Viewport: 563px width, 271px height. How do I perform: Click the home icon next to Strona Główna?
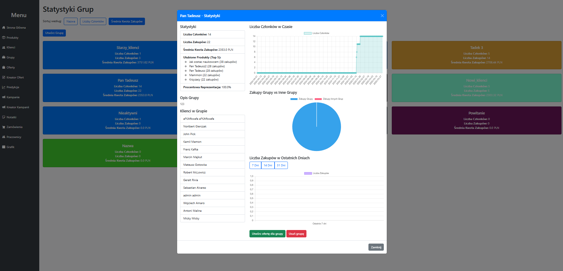tap(4, 28)
